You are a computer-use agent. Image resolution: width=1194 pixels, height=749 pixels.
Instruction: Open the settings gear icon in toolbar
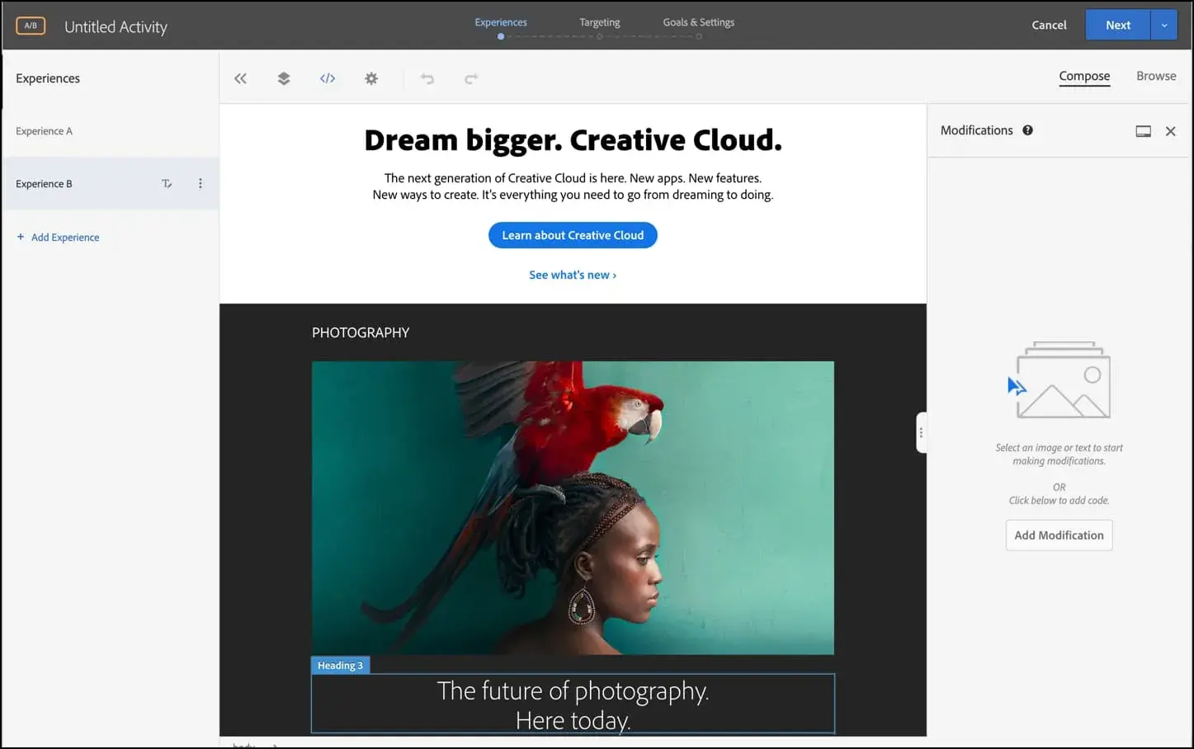[x=371, y=78]
